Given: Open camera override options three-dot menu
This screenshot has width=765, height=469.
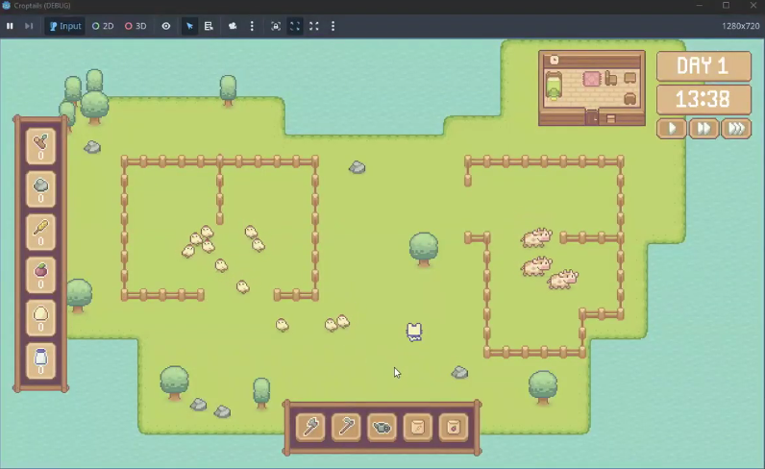Looking at the screenshot, I should (x=252, y=26).
